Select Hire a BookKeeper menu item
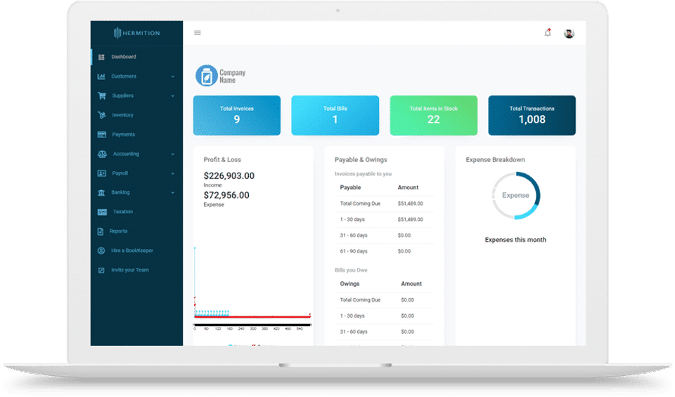675x397 pixels. coord(132,250)
